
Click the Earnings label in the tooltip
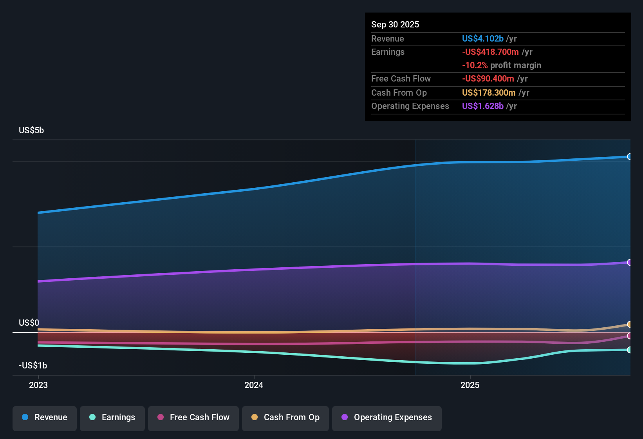click(388, 52)
